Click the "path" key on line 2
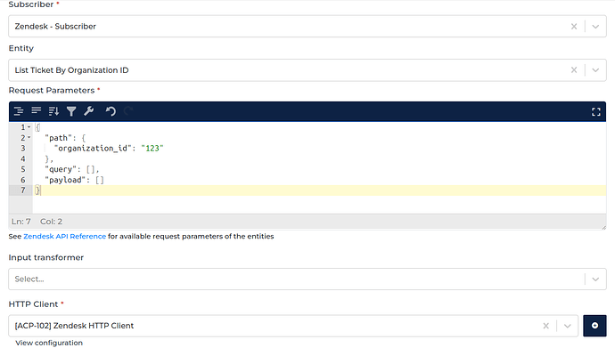Image resolution: width=615 pixels, height=348 pixels. pyautogui.click(x=58, y=138)
